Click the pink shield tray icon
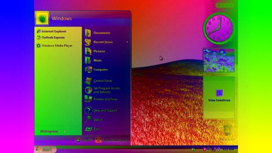Image resolution: width=272 pixels, height=153 pixels. click(204, 149)
